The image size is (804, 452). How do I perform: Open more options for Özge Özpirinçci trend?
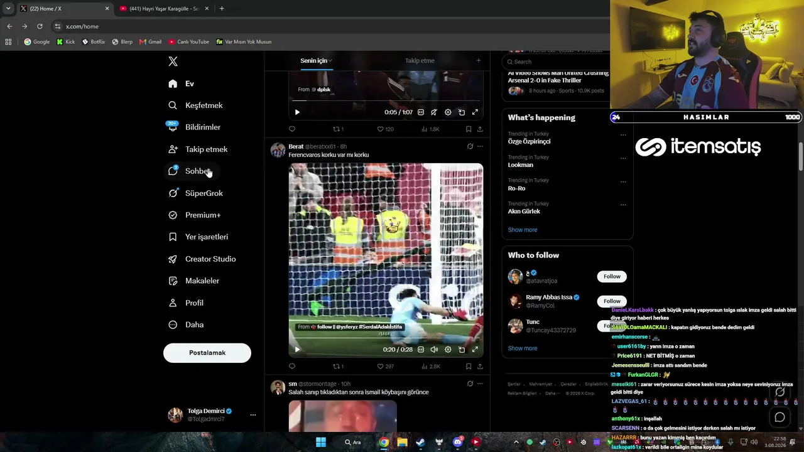point(623,134)
